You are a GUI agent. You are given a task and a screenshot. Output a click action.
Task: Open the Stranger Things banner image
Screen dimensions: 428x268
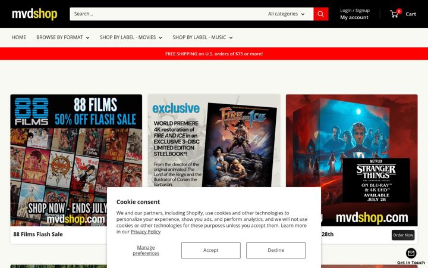[x=351, y=160]
